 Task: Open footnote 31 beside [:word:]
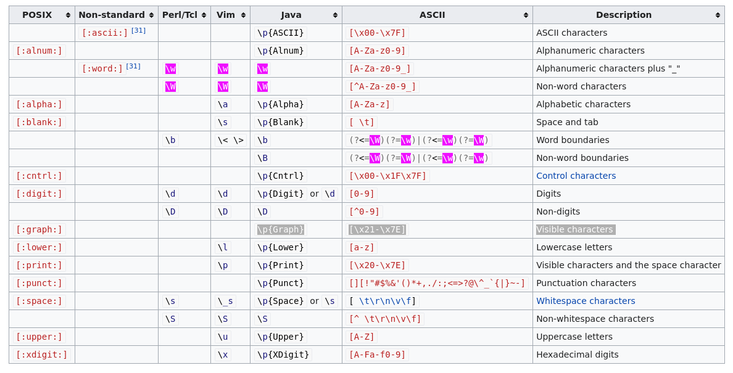pos(133,67)
